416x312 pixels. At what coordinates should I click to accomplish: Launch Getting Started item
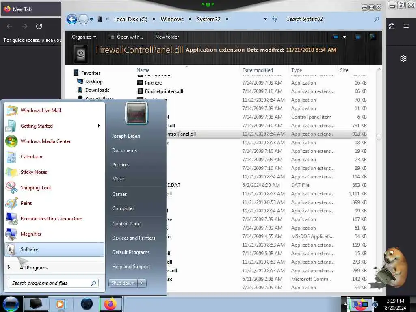54,126
